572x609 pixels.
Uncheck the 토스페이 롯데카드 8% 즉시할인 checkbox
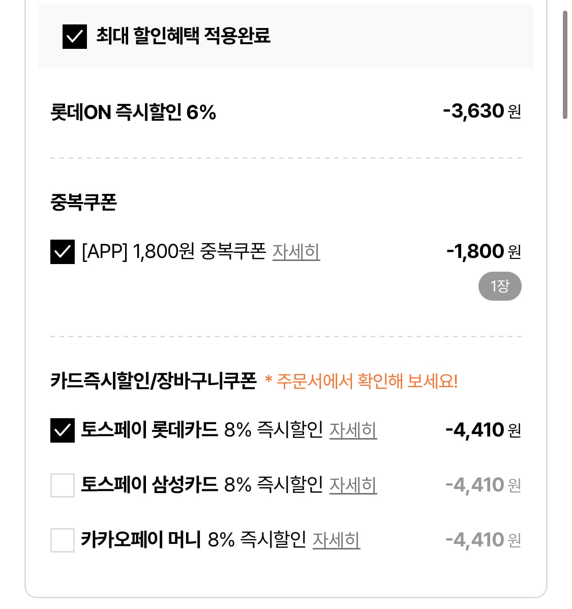tap(63, 430)
